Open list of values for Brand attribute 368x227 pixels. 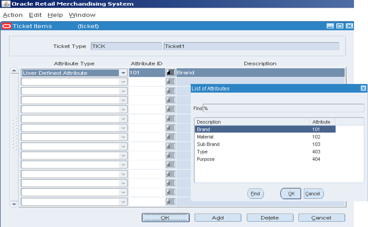click(171, 72)
